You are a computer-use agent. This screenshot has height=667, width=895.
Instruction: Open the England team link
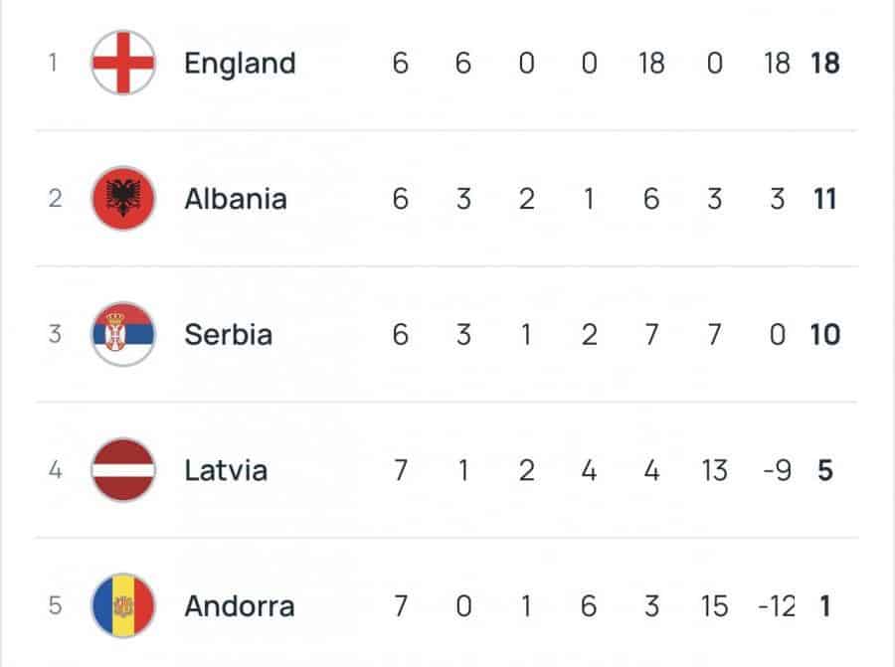240,63
